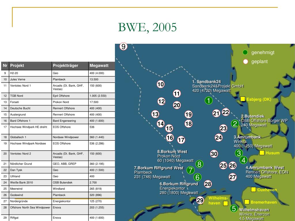The height and width of the screenshot is (221, 295).
Task: Click the Austergrund project cell
Action: point(30,115)
